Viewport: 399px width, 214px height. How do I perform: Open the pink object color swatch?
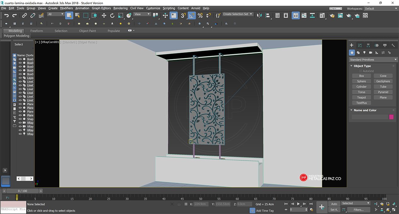click(391, 117)
